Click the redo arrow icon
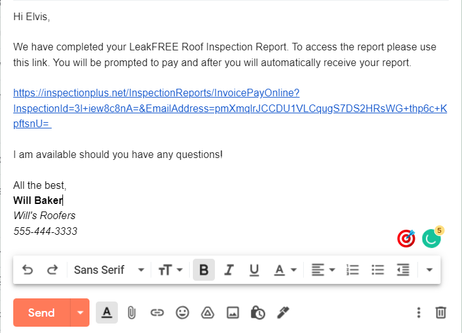The image size is (462, 333). tap(52, 270)
